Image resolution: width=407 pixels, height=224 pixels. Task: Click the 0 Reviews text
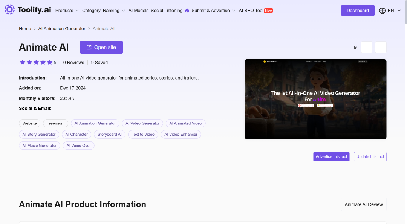pyautogui.click(x=74, y=63)
